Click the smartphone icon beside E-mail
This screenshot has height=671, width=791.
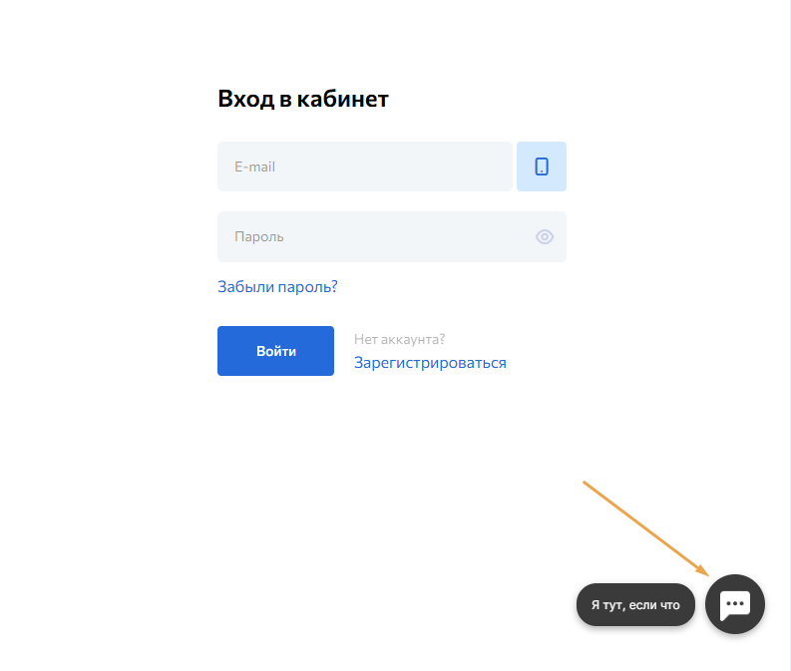pyautogui.click(x=542, y=167)
